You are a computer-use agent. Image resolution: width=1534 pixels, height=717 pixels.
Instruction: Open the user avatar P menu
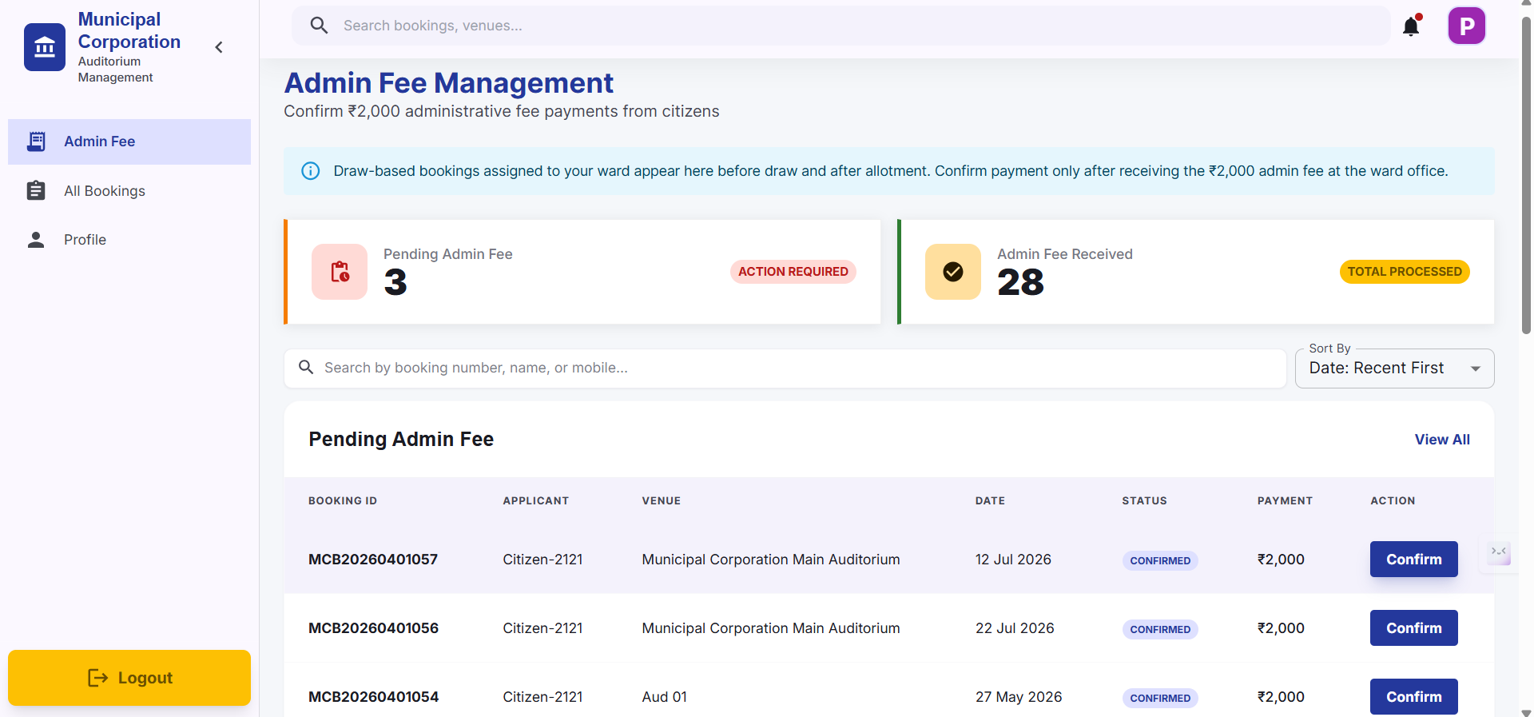point(1467,26)
